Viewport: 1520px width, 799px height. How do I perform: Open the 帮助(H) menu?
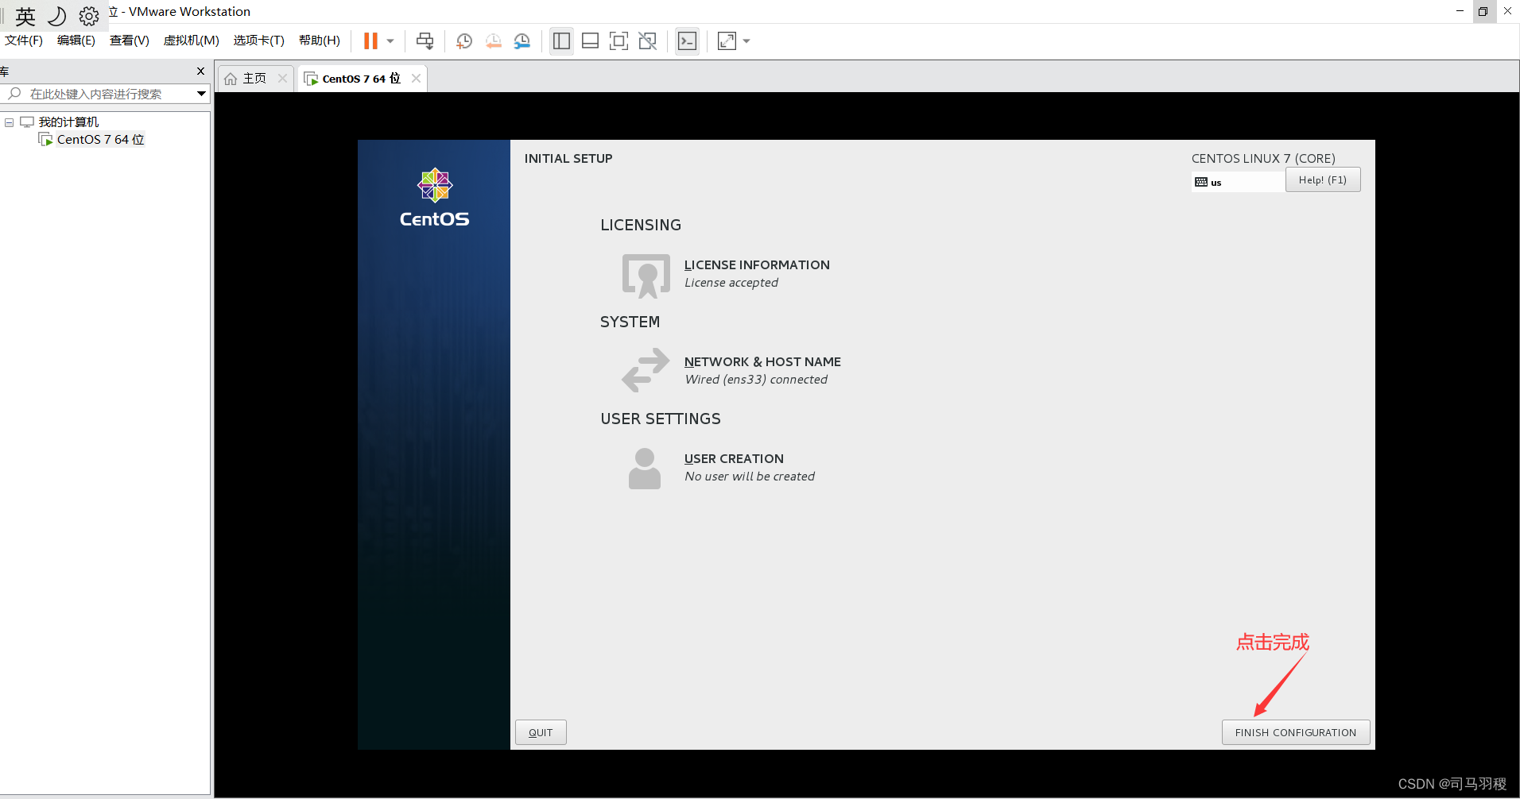click(x=320, y=41)
